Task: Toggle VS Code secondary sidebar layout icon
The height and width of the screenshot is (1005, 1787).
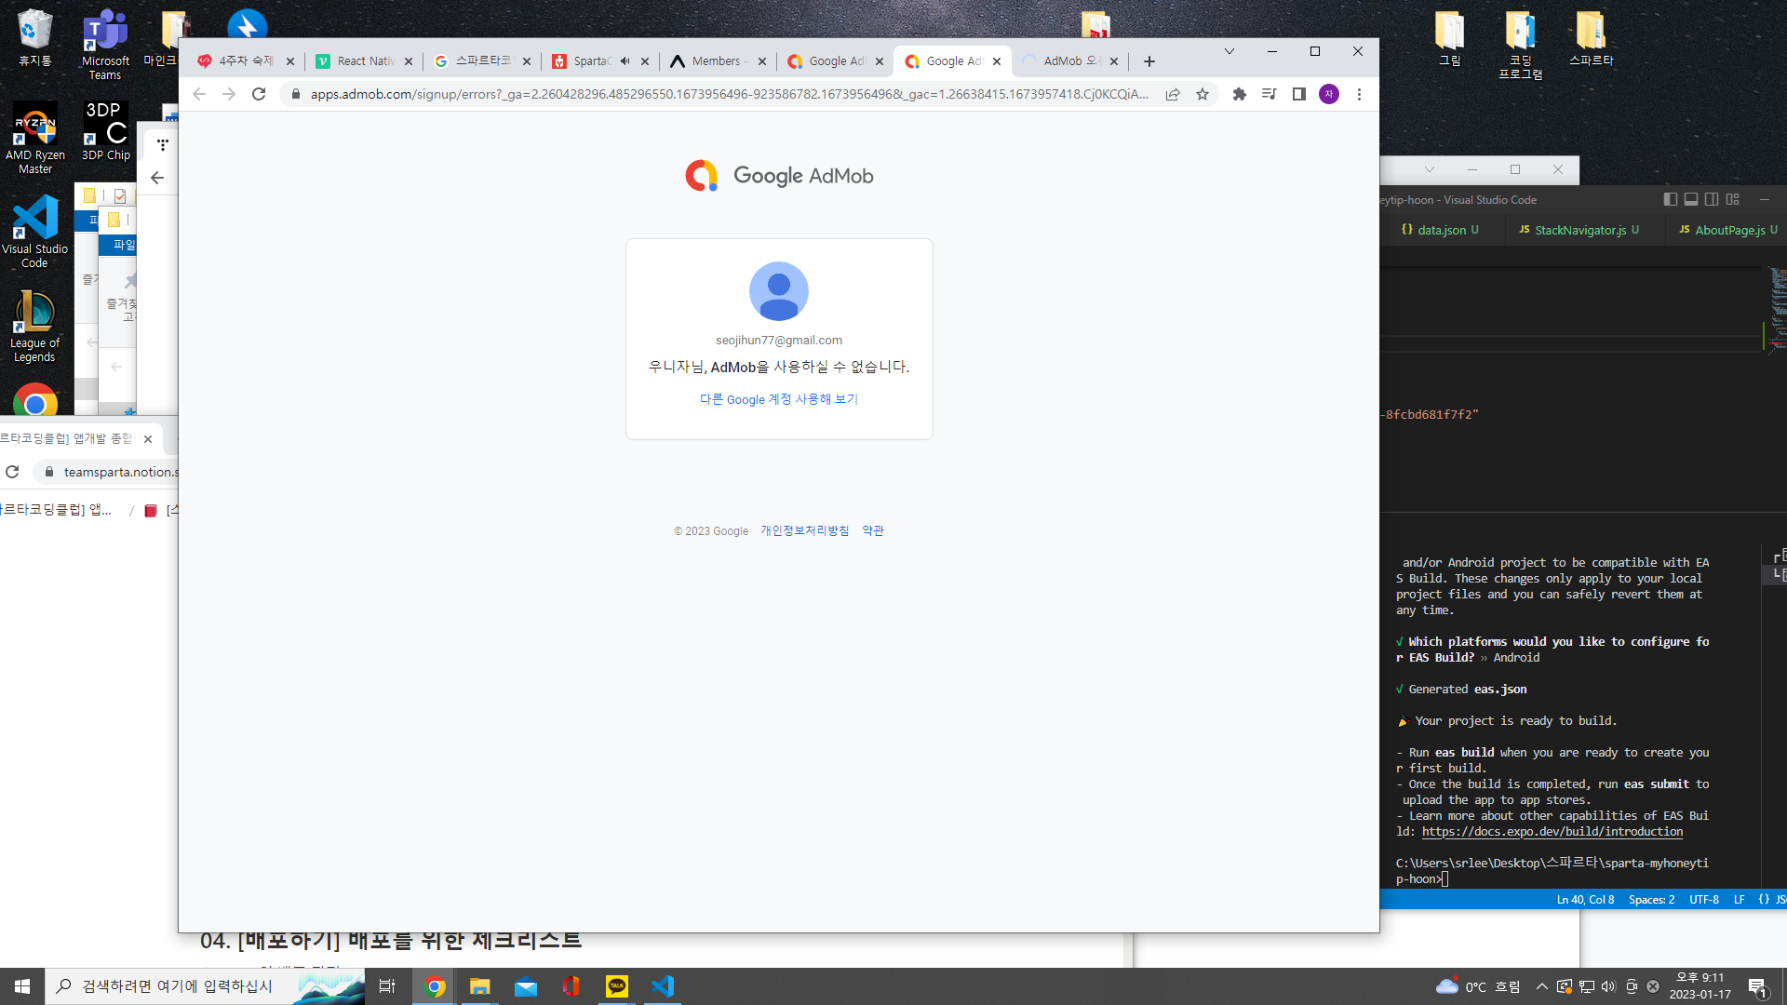Action: pyautogui.click(x=1712, y=199)
